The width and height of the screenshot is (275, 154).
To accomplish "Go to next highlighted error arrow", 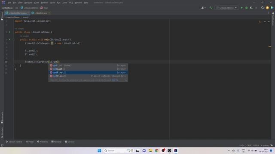I will [x=269, y=22].
